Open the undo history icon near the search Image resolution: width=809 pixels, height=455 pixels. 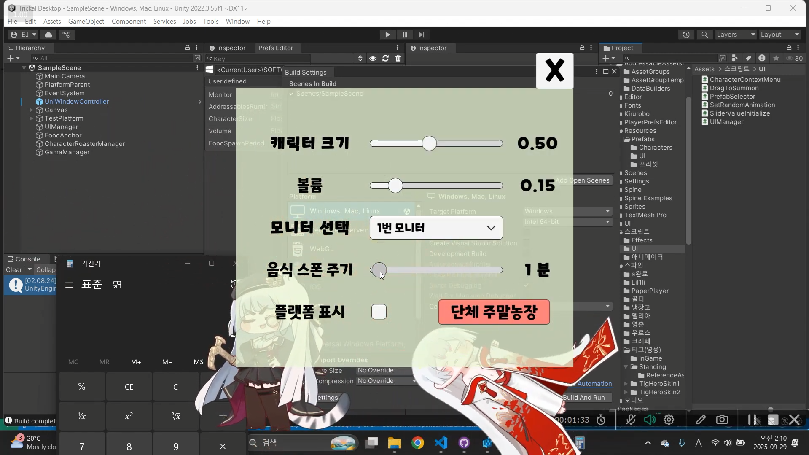[x=686, y=35]
